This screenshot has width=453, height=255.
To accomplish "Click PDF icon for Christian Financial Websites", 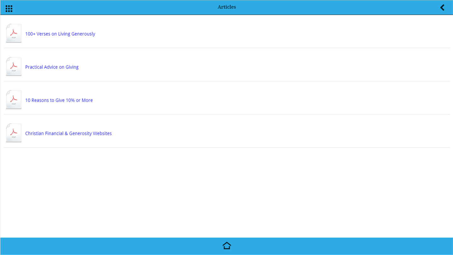I will 14,133.
